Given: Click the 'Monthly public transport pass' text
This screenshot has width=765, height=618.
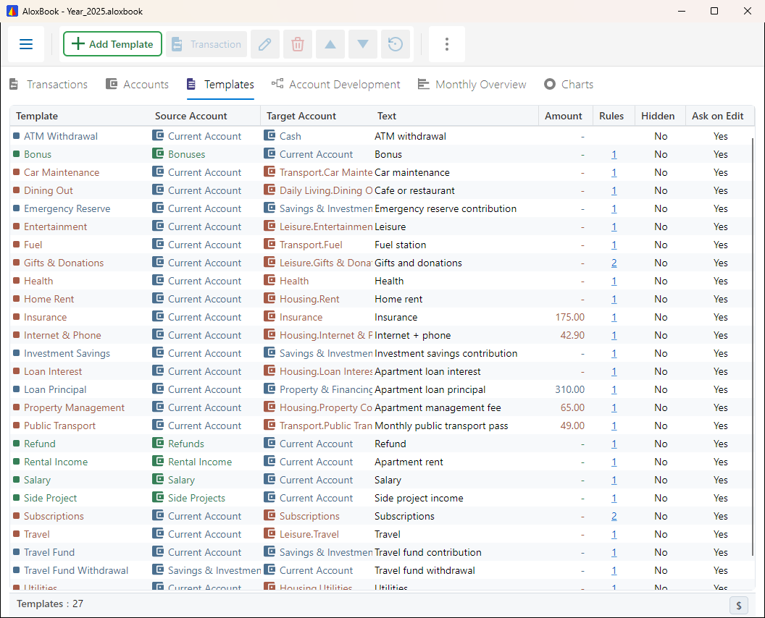Looking at the screenshot, I should [441, 426].
